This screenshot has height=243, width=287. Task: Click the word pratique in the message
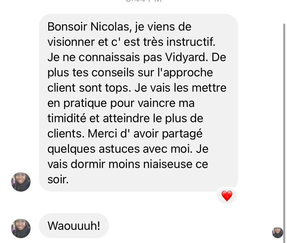coord(85,103)
